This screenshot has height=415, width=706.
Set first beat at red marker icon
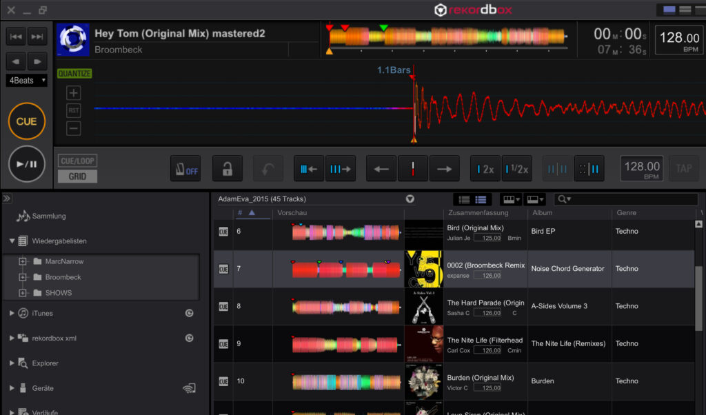413,169
